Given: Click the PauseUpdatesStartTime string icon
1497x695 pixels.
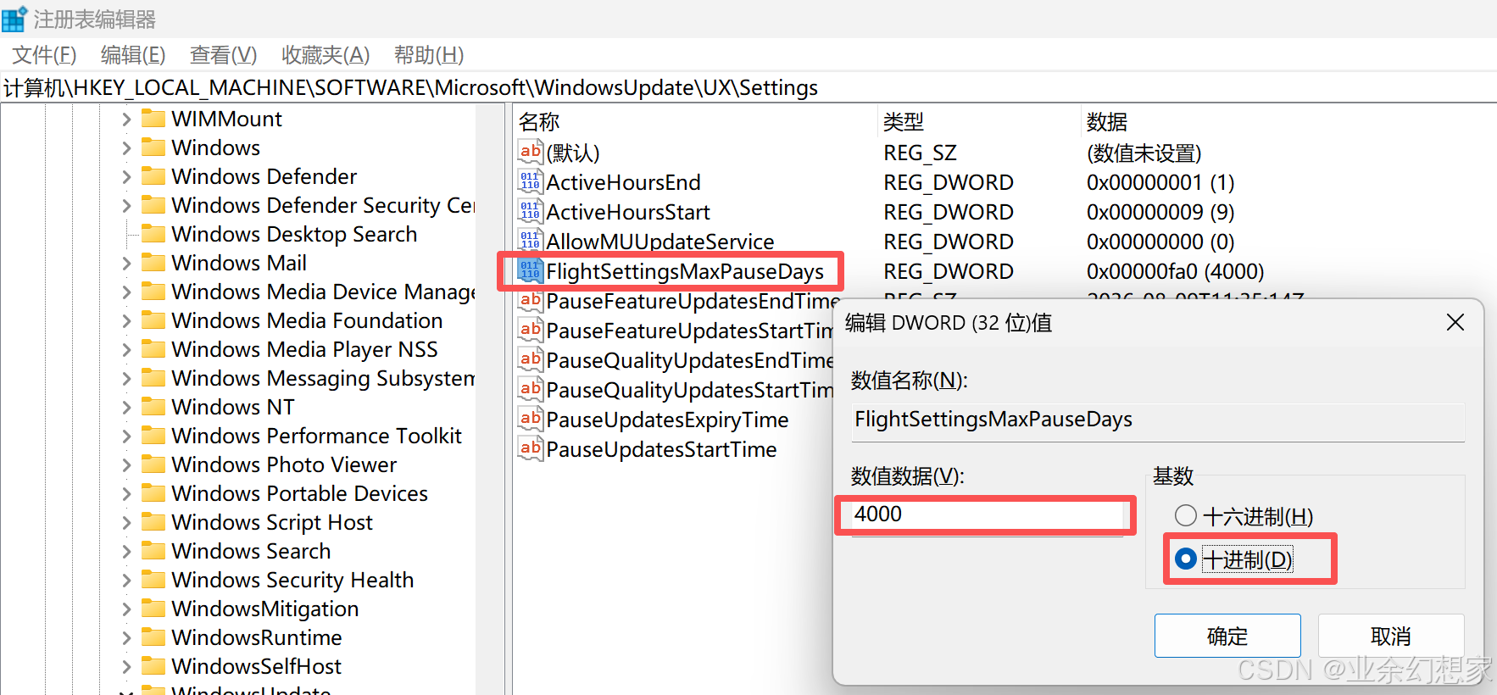Looking at the screenshot, I should (531, 448).
